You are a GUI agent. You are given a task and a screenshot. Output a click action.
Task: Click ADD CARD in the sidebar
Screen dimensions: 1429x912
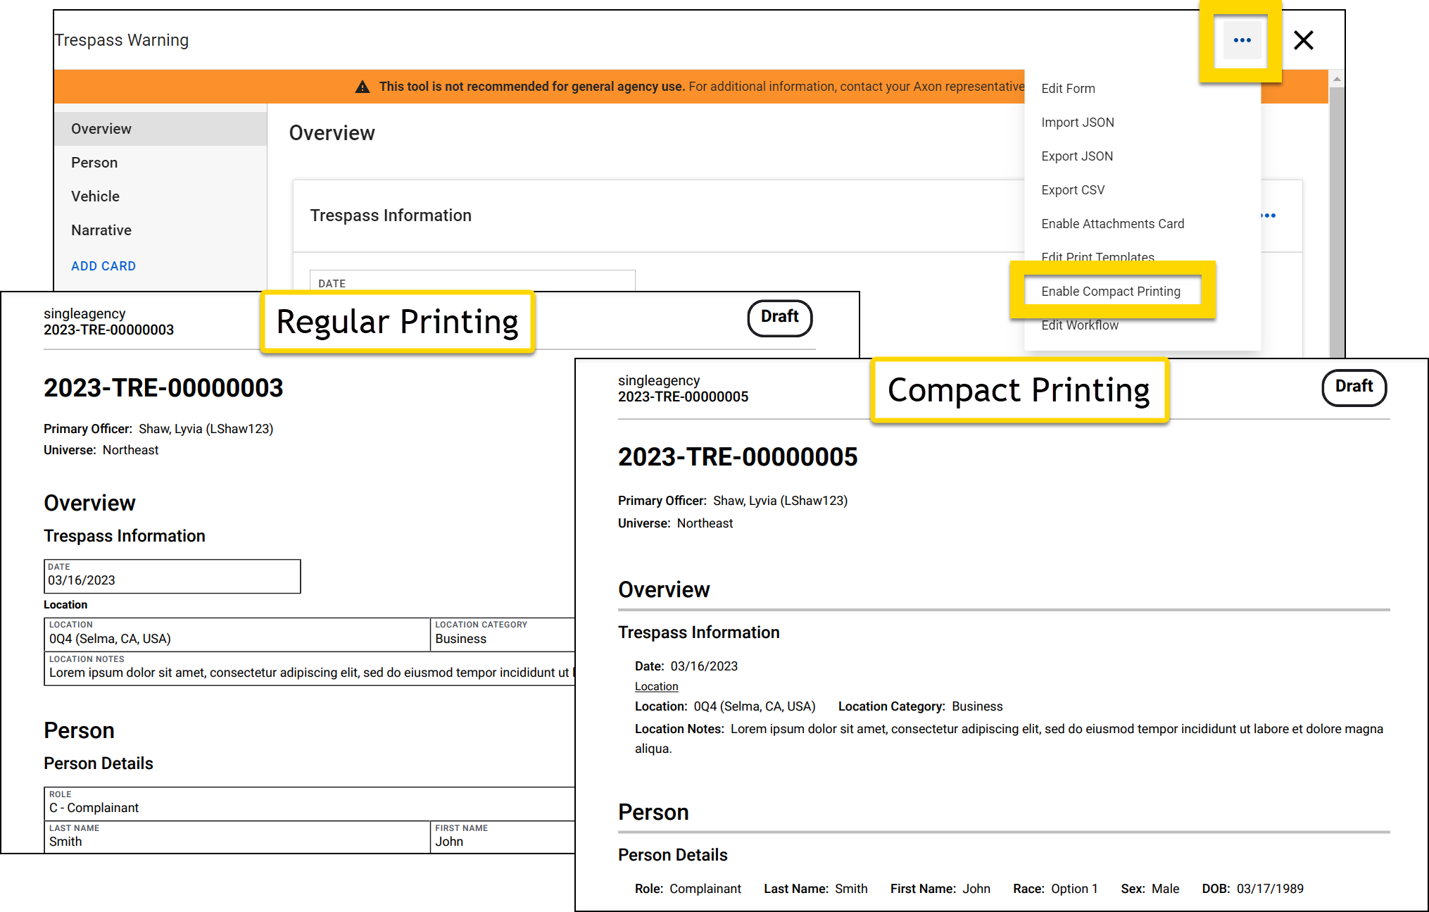click(x=103, y=266)
